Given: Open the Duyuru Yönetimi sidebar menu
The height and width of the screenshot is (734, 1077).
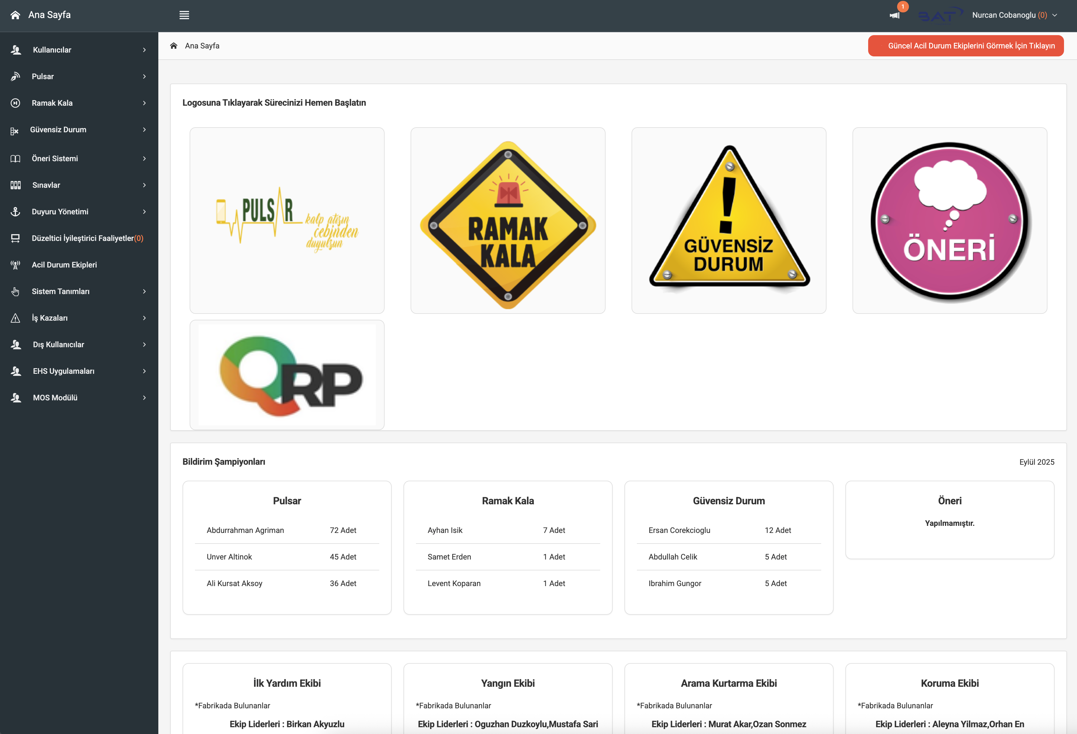Looking at the screenshot, I should (60, 211).
